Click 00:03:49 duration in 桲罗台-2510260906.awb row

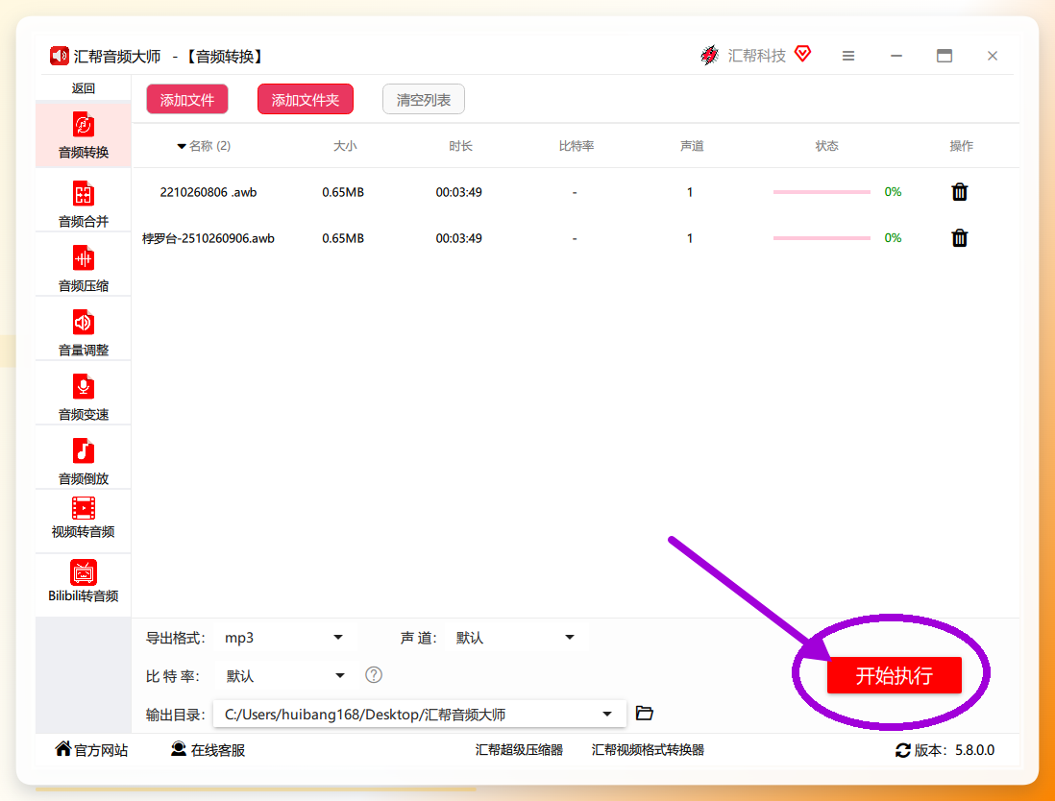[x=459, y=238]
